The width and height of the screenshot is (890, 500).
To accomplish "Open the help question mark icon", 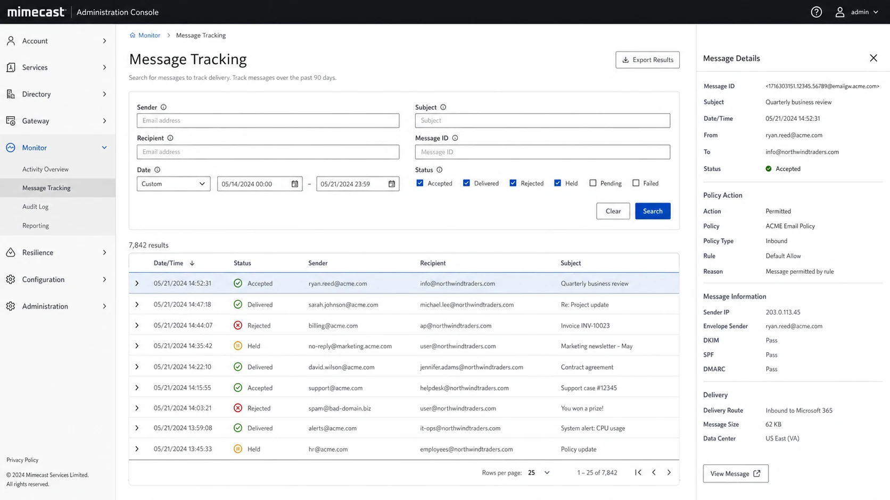I will (816, 12).
